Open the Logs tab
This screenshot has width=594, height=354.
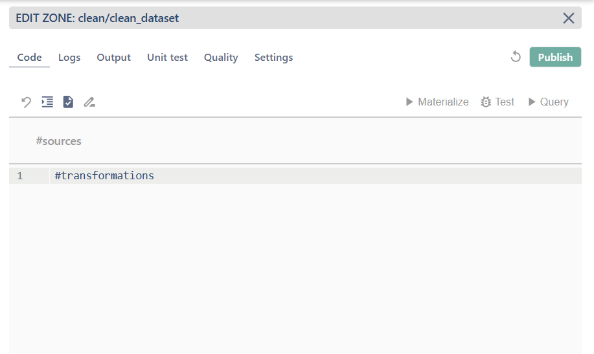tap(69, 57)
